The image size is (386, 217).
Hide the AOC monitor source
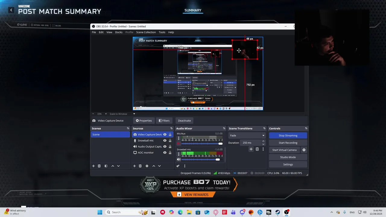(x=165, y=153)
